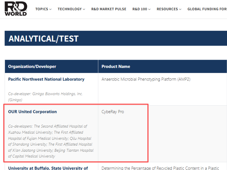Select the CybeRay Pro product name
The height and width of the screenshot is (170, 227).
pyautogui.click(x=113, y=112)
